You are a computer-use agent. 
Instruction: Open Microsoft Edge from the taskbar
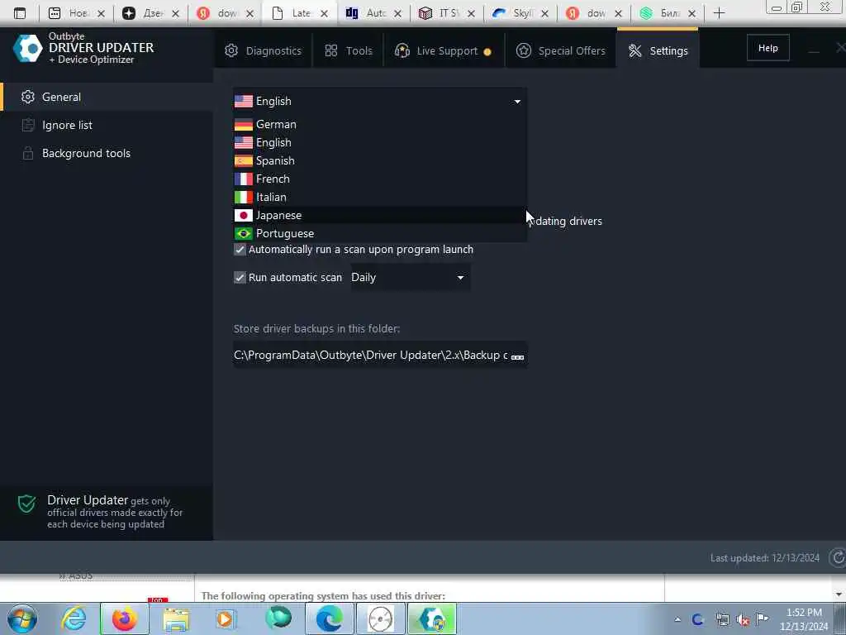[329, 618]
